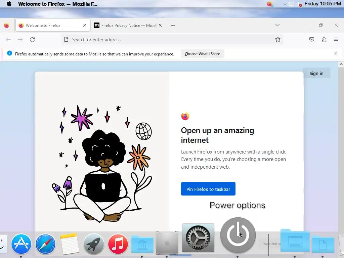Open the Library folder in dock
The width and height of the screenshot is (344, 258).
[142, 244]
